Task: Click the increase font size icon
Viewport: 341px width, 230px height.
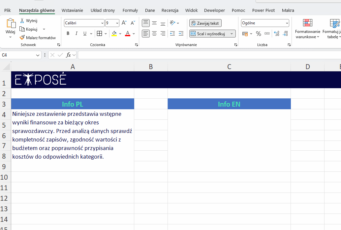Action: coord(124,23)
